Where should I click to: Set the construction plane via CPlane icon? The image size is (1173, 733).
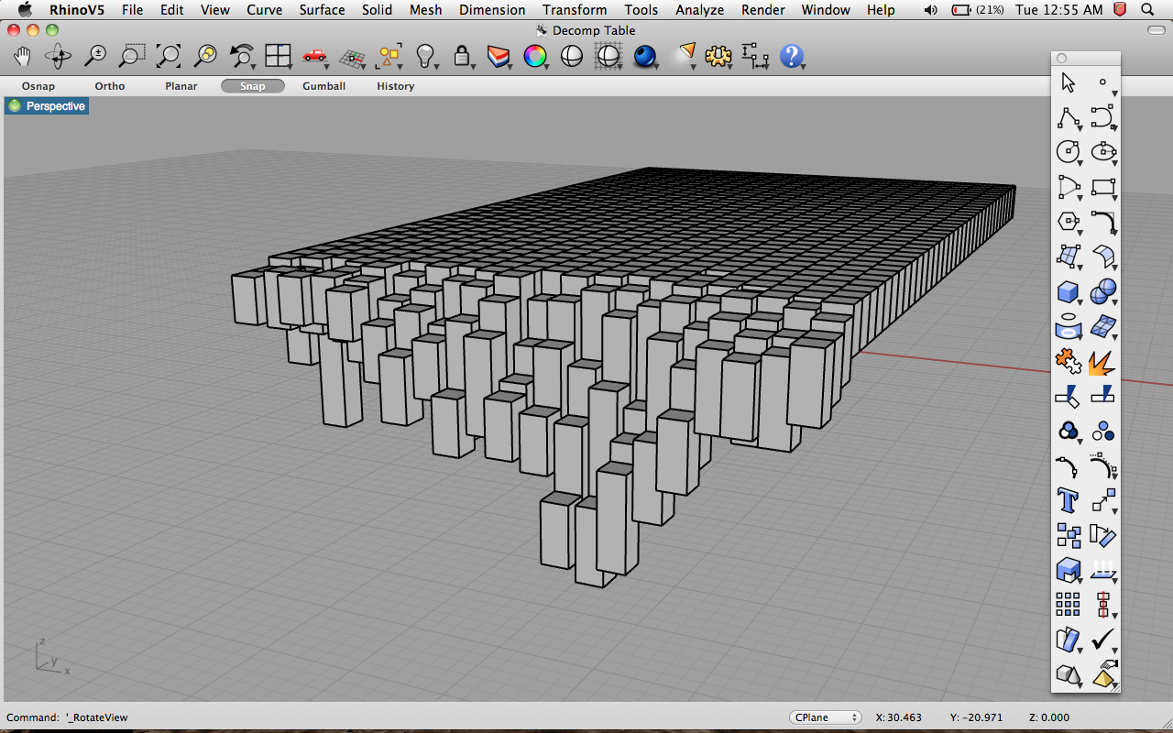pos(352,57)
